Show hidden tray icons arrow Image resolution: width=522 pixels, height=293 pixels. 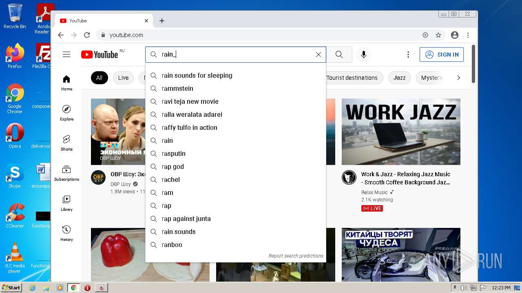[x=455, y=288]
